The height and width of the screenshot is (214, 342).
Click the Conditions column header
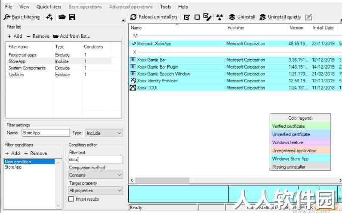coord(96,47)
